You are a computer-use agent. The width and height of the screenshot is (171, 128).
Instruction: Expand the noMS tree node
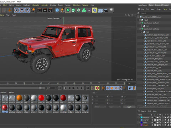(x=140, y=20)
